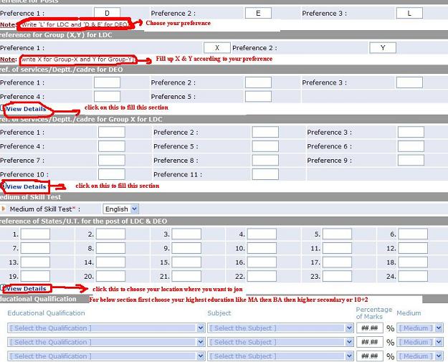Viewport: 448px width, 362px height.
Task: Click Group Preference 1 field containing X
Action: tap(217, 48)
